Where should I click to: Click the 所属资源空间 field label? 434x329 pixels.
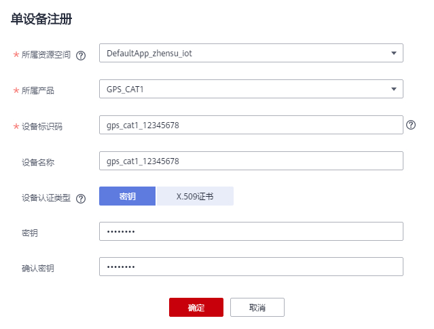(x=47, y=56)
